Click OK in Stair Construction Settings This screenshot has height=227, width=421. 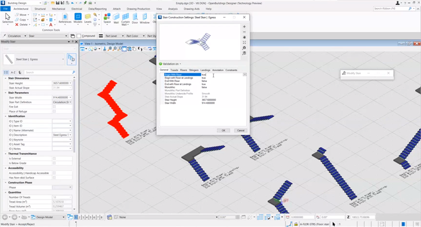[x=224, y=130]
